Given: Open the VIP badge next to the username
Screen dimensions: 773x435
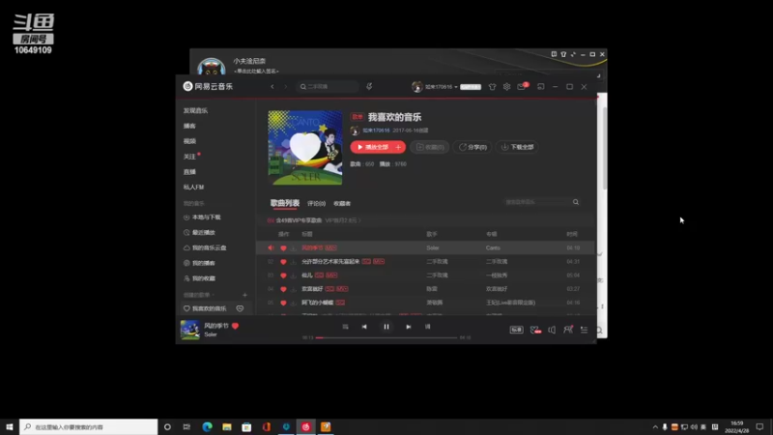Looking at the screenshot, I should pyautogui.click(x=471, y=87).
